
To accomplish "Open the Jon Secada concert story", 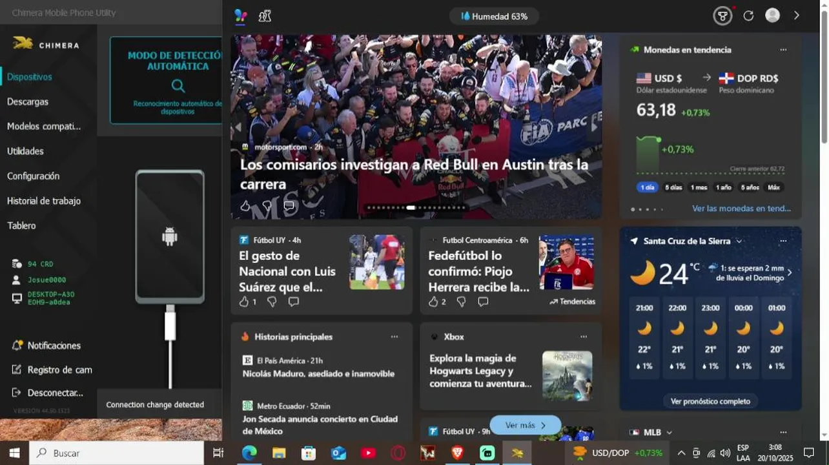I will click(x=320, y=425).
